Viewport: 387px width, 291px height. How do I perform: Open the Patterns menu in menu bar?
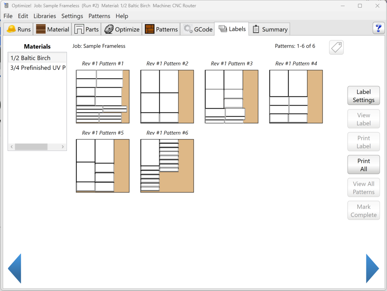(x=99, y=16)
